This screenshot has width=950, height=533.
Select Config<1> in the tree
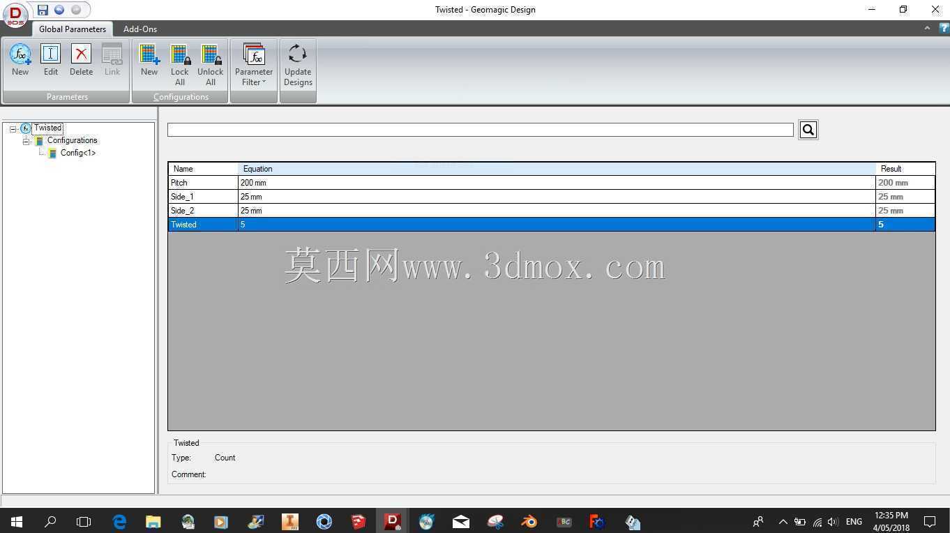tap(77, 153)
